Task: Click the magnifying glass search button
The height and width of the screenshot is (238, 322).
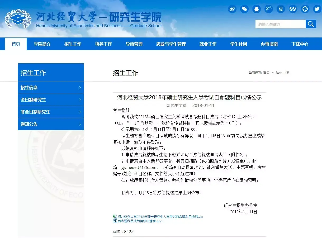Action: point(311,24)
